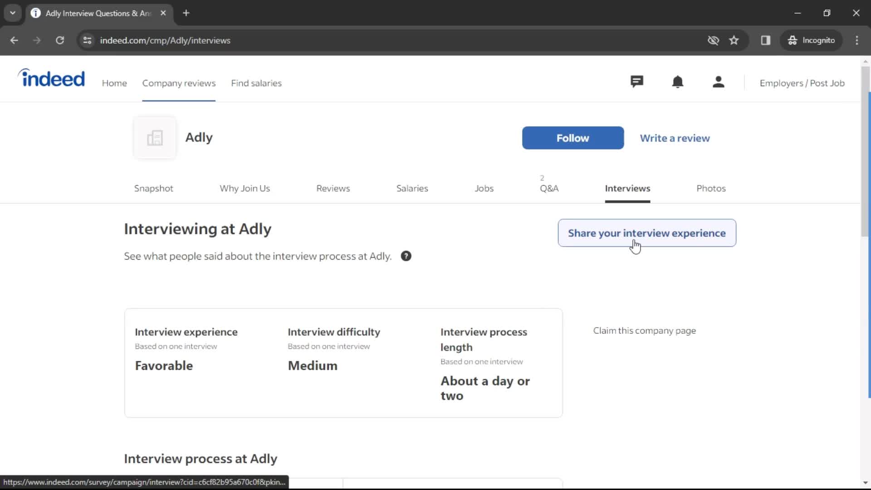Click the interview help question mark icon
871x490 pixels.
[406, 256]
